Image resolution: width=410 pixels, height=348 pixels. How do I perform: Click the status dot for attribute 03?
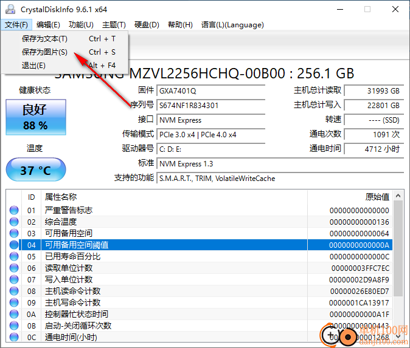click(14, 233)
